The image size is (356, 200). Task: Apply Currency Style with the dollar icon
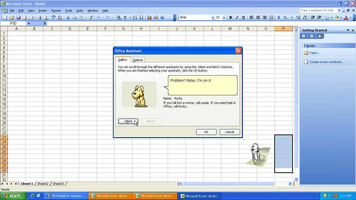[279, 17]
